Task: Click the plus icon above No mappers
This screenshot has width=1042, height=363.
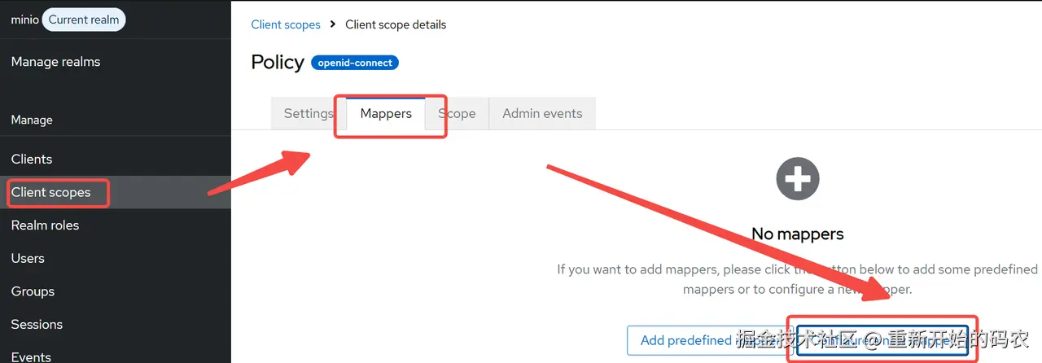Action: point(797,179)
